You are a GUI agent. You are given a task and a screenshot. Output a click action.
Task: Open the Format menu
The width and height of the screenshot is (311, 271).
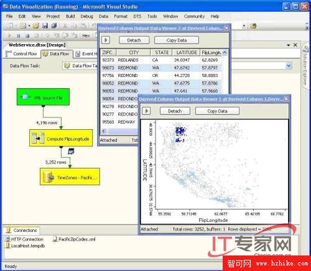click(x=121, y=16)
